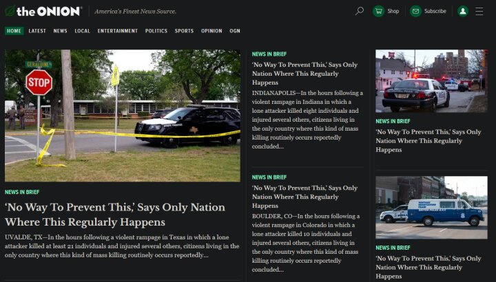Viewport: 496px width, 282px height.
Task: Open headline above the Boulder summary
Action: click(x=304, y=197)
